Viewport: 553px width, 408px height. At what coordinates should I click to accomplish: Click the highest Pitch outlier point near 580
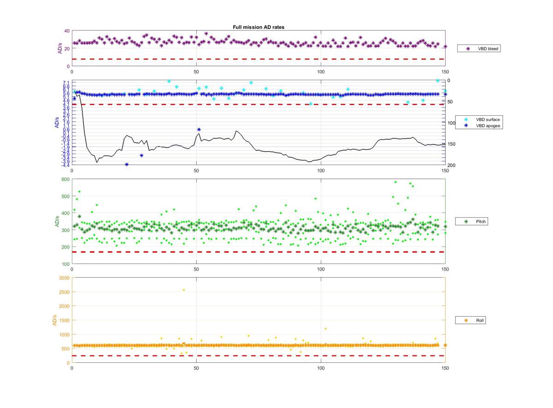click(x=395, y=182)
